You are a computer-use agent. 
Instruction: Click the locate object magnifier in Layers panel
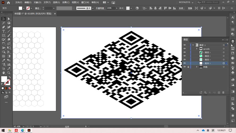pos(205,93)
